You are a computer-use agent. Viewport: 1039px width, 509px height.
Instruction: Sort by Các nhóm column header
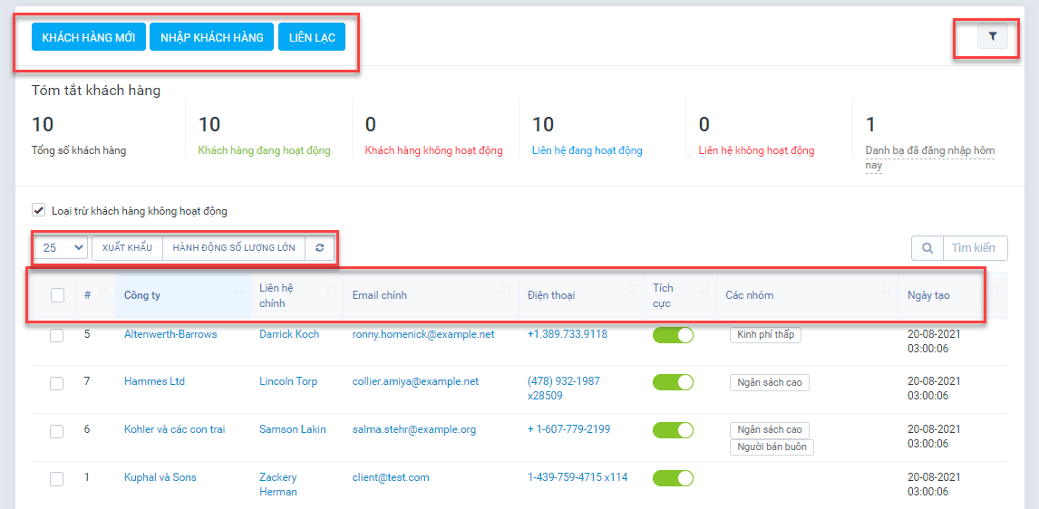coord(749,295)
